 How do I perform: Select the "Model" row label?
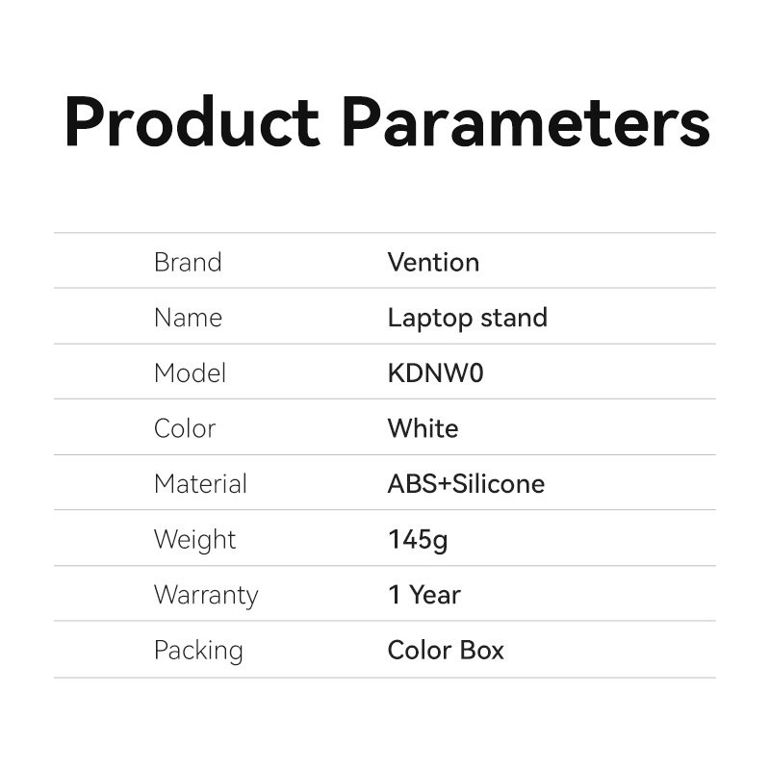(x=190, y=373)
